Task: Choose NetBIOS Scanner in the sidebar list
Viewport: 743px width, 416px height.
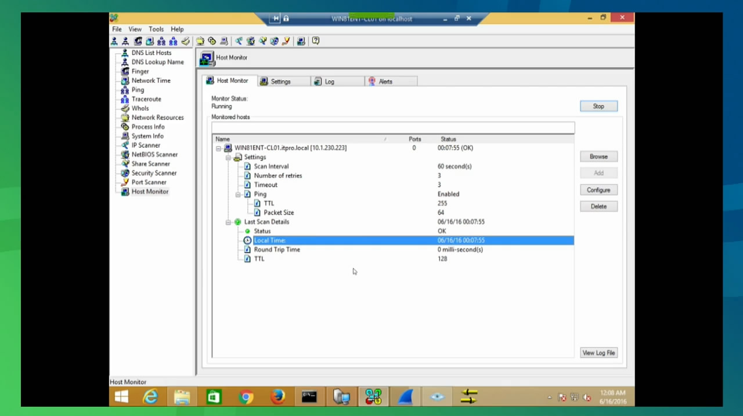Action: click(x=154, y=155)
